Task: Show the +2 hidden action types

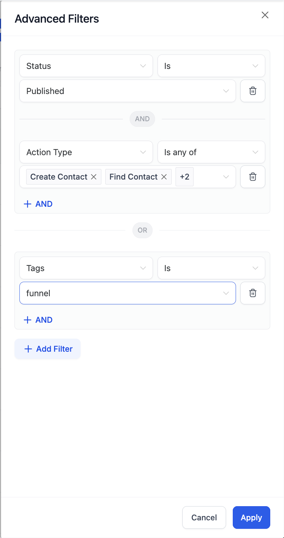Action: tap(184, 177)
